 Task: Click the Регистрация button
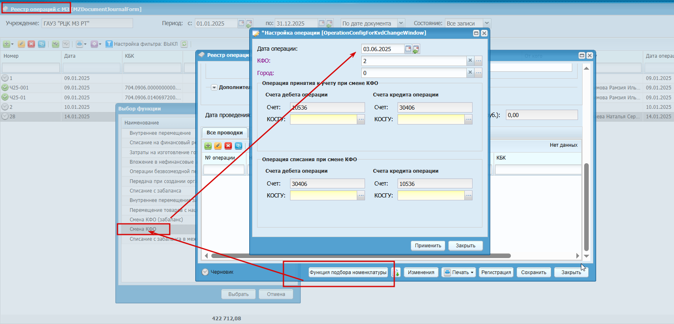coord(496,272)
